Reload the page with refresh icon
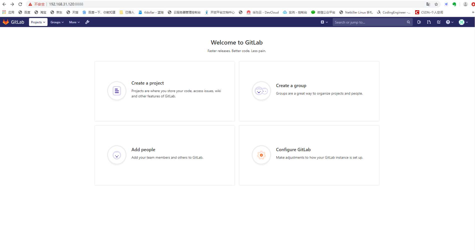Viewport: 475px width, 250px height. coord(20,4)
